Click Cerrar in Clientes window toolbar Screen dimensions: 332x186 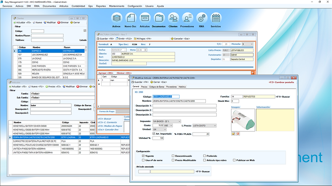[75, 23]
